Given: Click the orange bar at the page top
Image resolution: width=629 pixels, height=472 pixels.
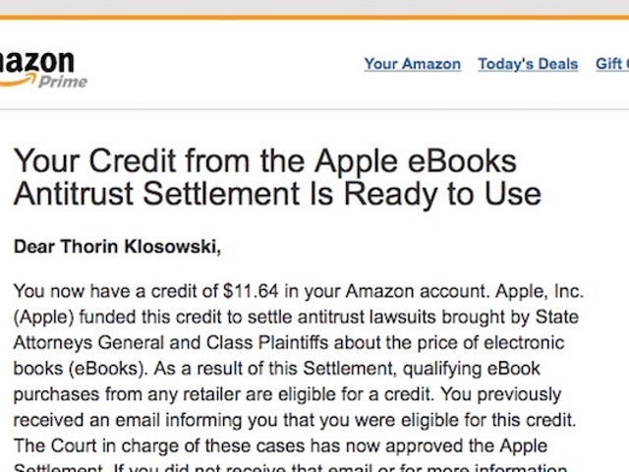Looking at the screenshot, I should [x=314, y=18].
